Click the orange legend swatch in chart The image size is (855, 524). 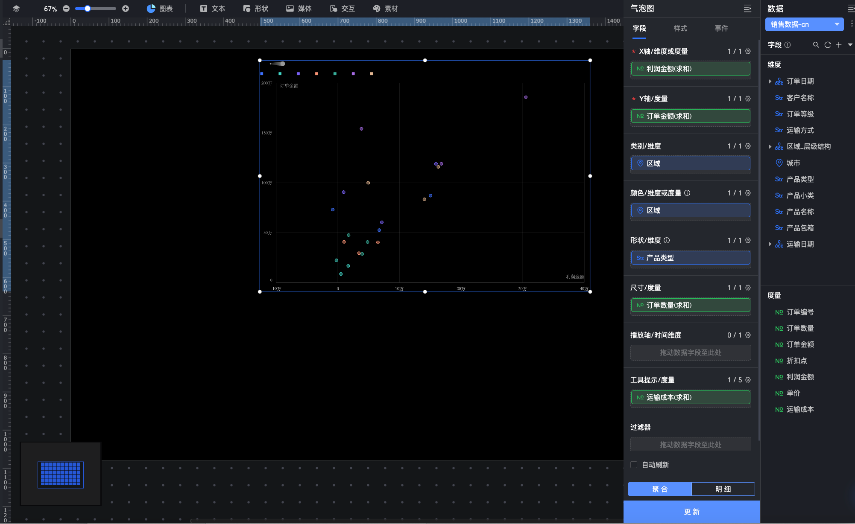(x=316, y=74)
